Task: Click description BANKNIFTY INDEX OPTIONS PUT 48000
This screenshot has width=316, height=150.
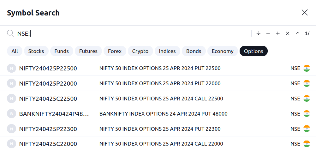Action: pos(163,114)
